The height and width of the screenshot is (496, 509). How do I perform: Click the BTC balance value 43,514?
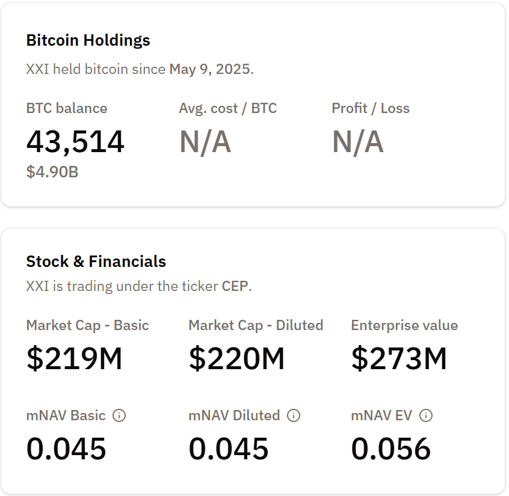(x=75, y=142)
